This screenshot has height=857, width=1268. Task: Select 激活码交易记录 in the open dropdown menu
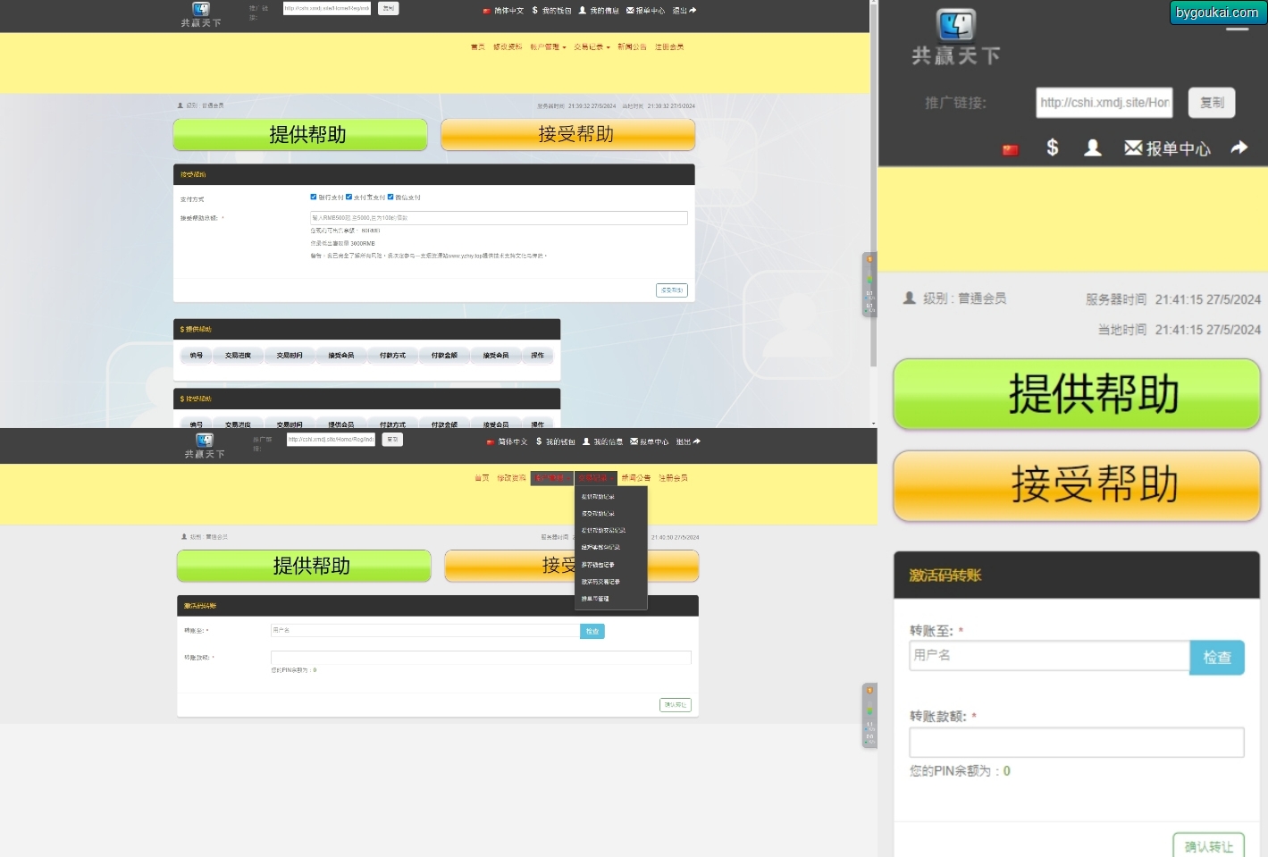tap(600, 582)
